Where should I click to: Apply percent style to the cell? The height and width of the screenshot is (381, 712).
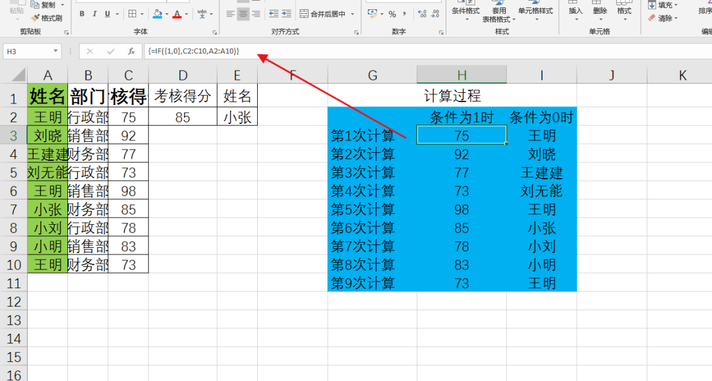click(392, 14)
